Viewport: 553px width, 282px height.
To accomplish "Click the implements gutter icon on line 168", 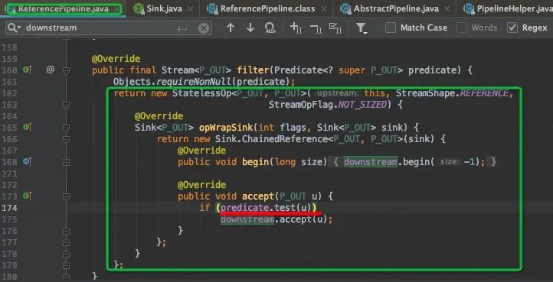I will [x=27, y=161].
